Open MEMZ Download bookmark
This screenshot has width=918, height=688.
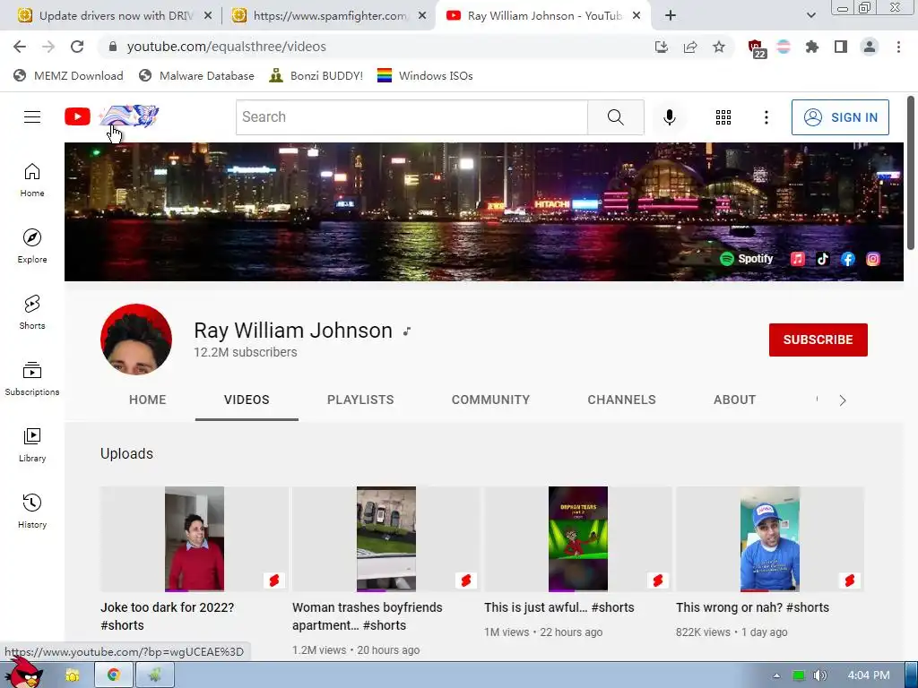pos(68,76)
